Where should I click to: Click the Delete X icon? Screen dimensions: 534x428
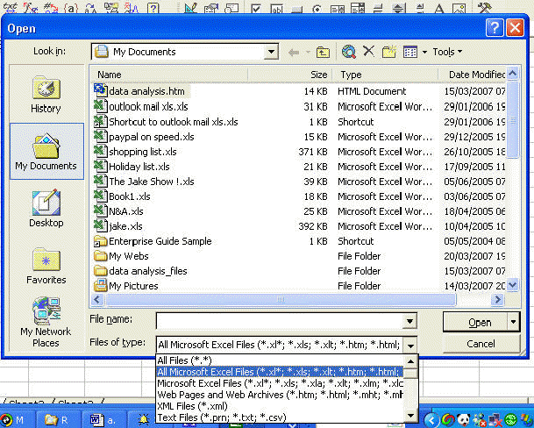368,52
